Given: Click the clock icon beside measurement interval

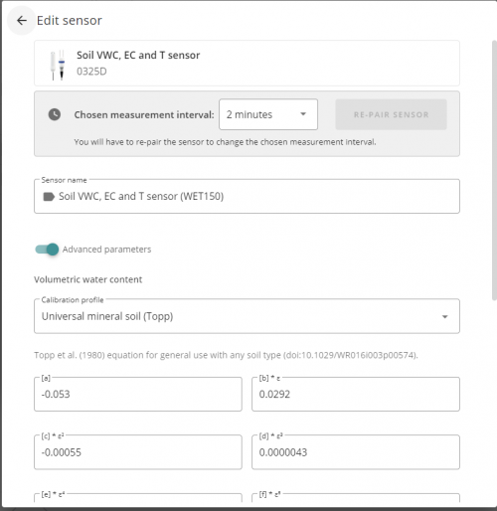Looking at the screenshot, I should (55, 114).
